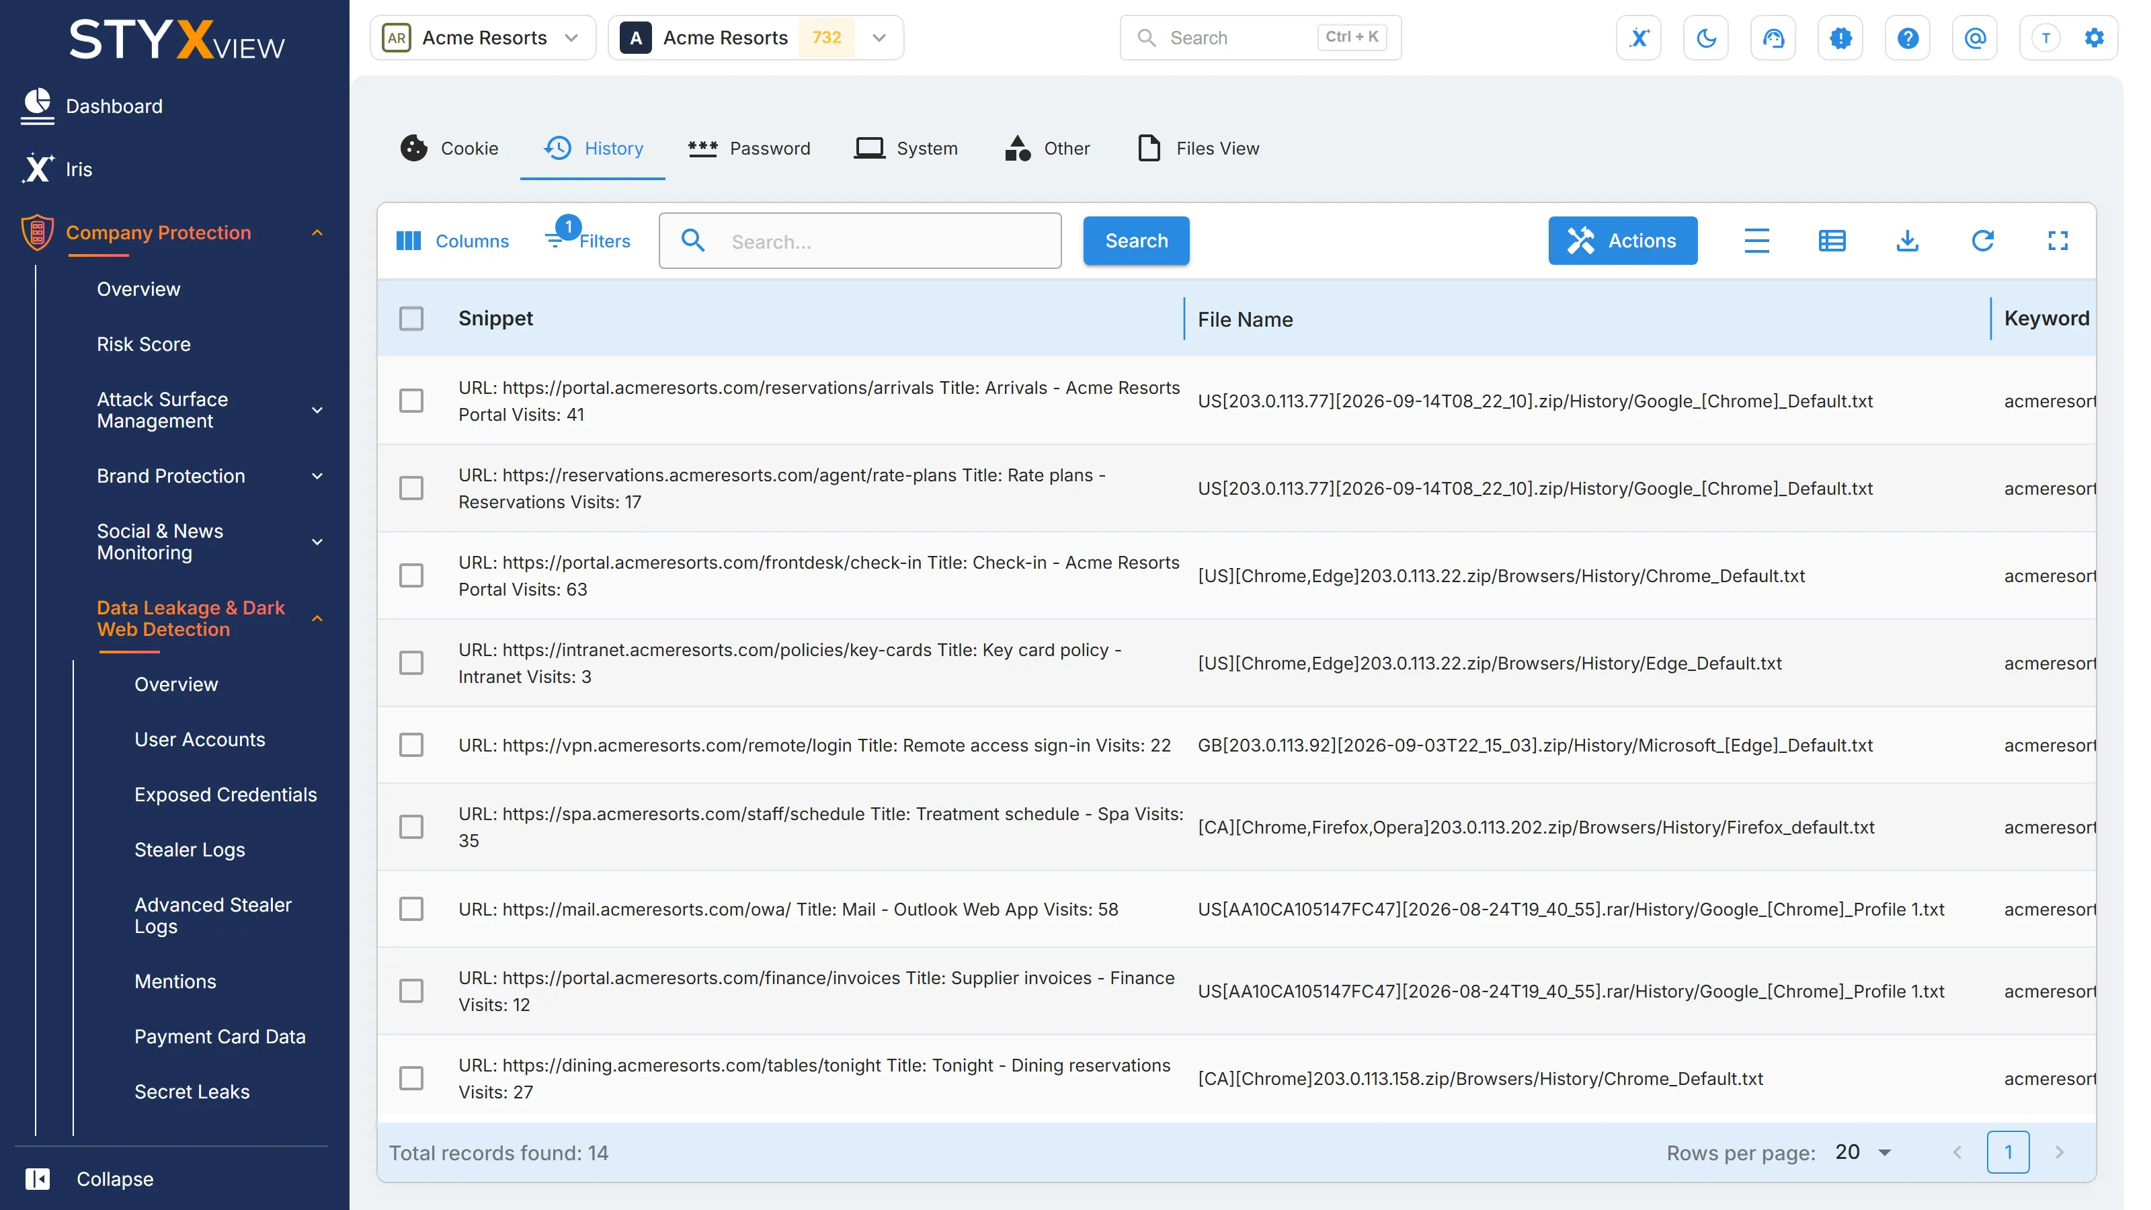Click the Collapse sidebar icon
The width and height of the screenshot is (2151, 1210).
tap(38, 1178)
